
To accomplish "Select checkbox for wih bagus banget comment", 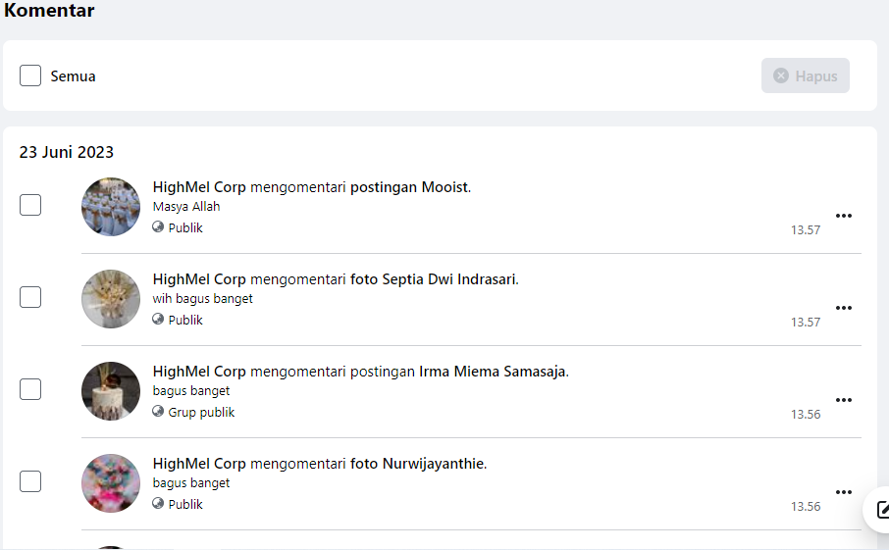I will click(30, 297).
